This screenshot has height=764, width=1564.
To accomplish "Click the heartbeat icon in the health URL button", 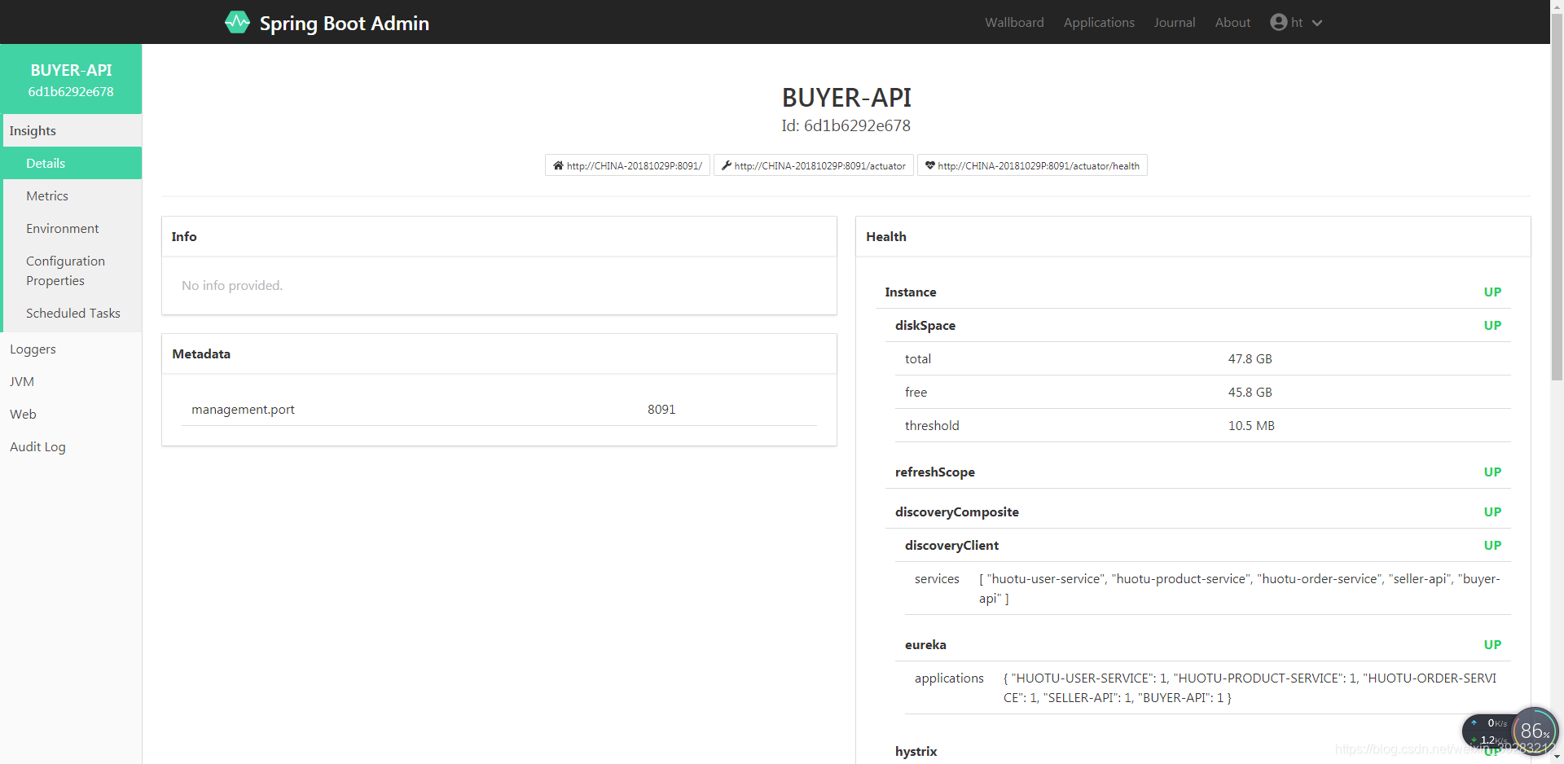I will click(930, 165).
